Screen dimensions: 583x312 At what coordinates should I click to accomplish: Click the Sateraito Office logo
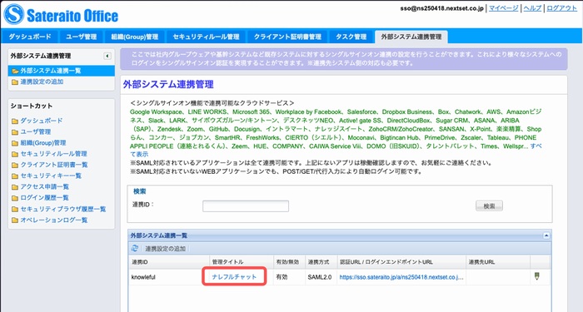[61, 15]
